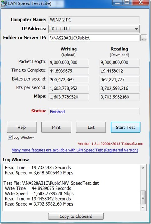Image resolution: width=151 pixels, height=224 pixels.
Task: Click the LAN Speed Test title bar icon
Action: [4, 3]
